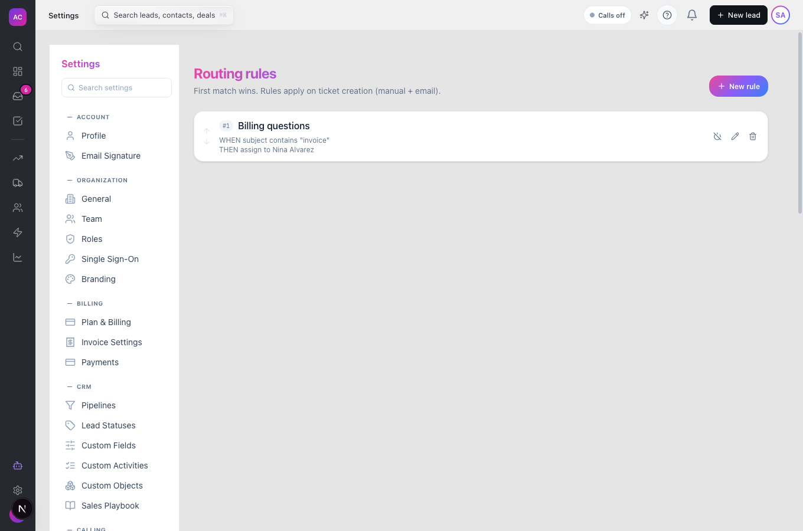Open the inbox icon with badge 6
Image resolution: width=803 pixels, height=531 pixels.
pyautogui.click(x=18, y=96)
